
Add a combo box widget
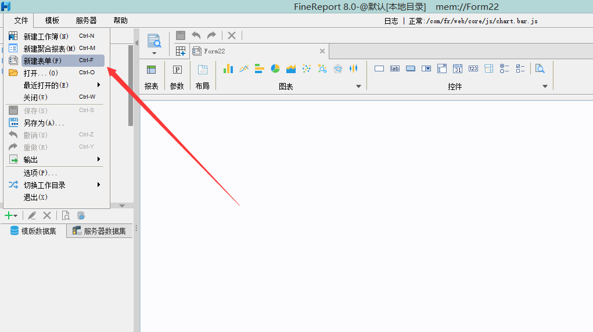click(426, 68)
